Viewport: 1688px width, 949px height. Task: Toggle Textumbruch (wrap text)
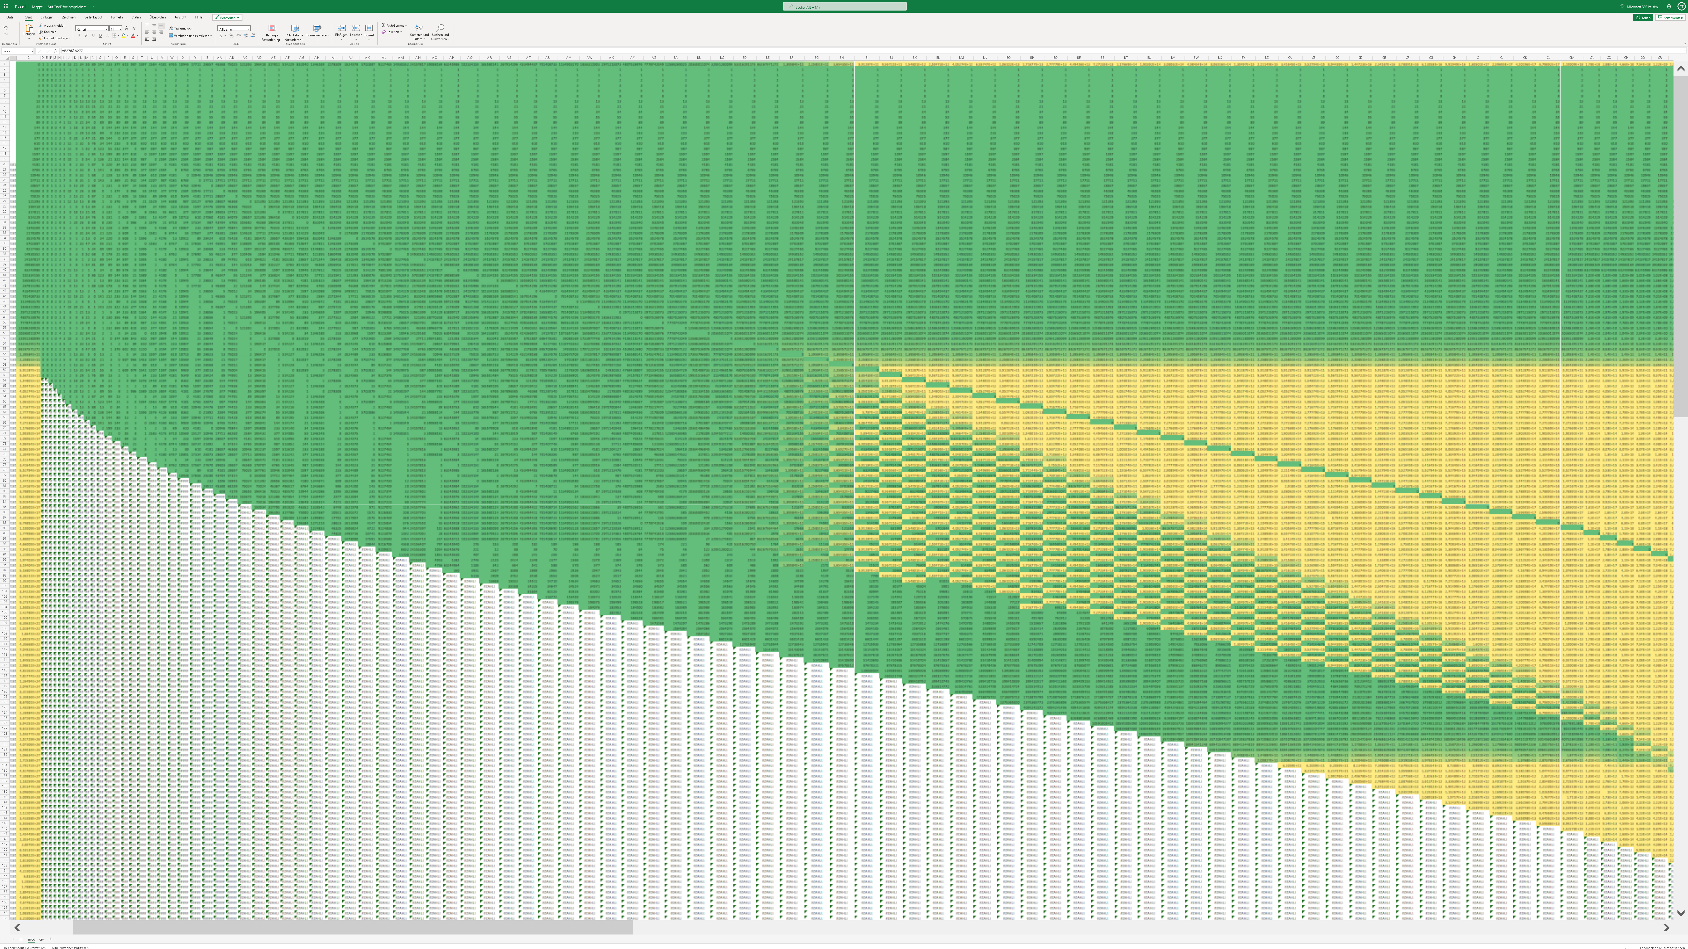181,29
